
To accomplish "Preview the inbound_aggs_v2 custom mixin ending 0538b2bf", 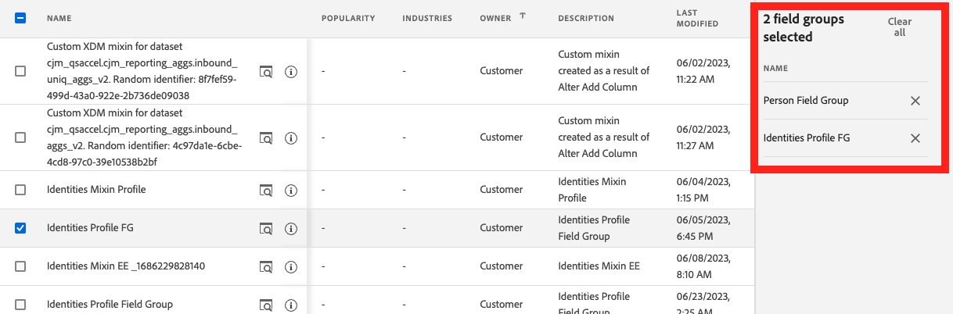I will (266, 137).
